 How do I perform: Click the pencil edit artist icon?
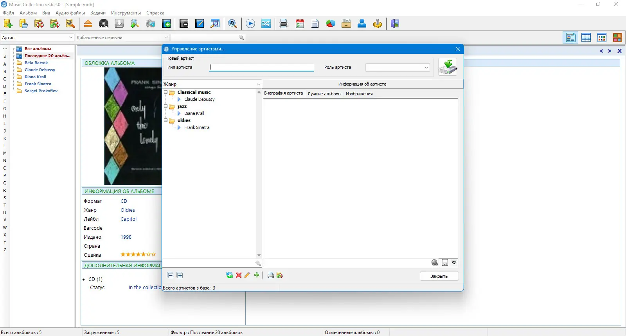tap(247, 275)
